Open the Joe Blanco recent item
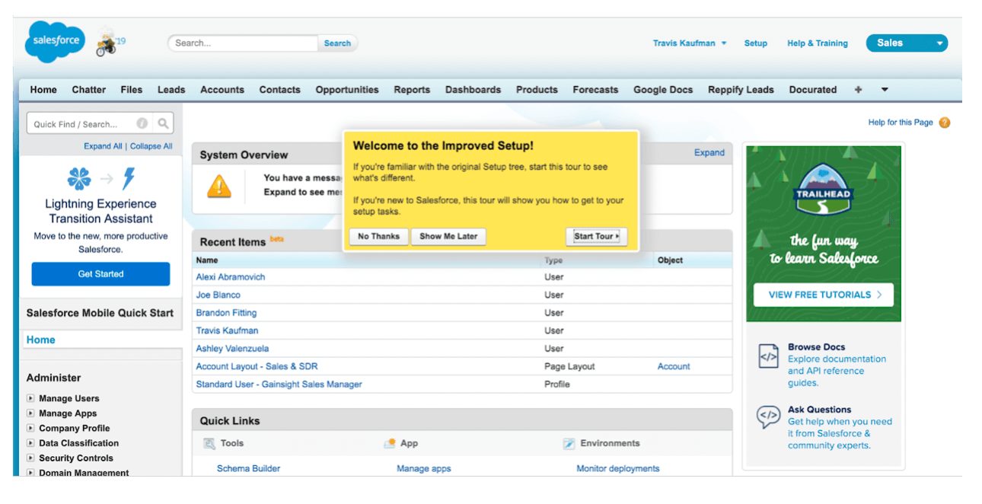This screenshot has width=982, height=504. [x=218, y=295]
